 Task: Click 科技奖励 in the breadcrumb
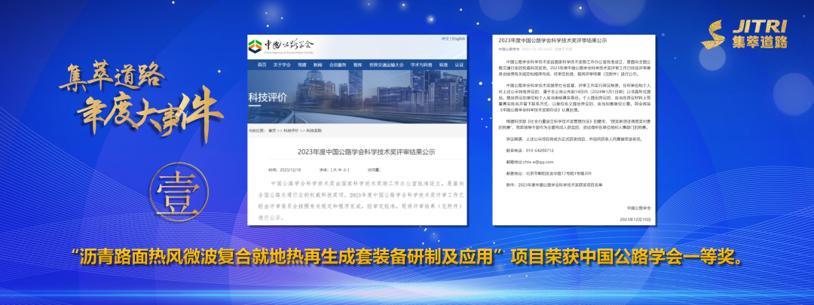pyautogui.click(x=314, y=131)
